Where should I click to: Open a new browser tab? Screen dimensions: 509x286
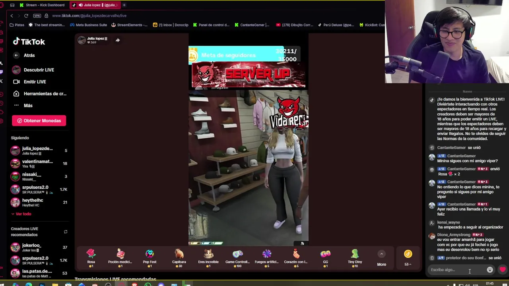124,5
